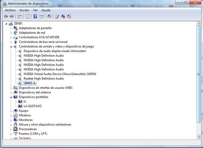Click the Forward arrow toolbar icon
This screenshot has width=203, height=148.
pyautogui.click(x=12, y=17)
